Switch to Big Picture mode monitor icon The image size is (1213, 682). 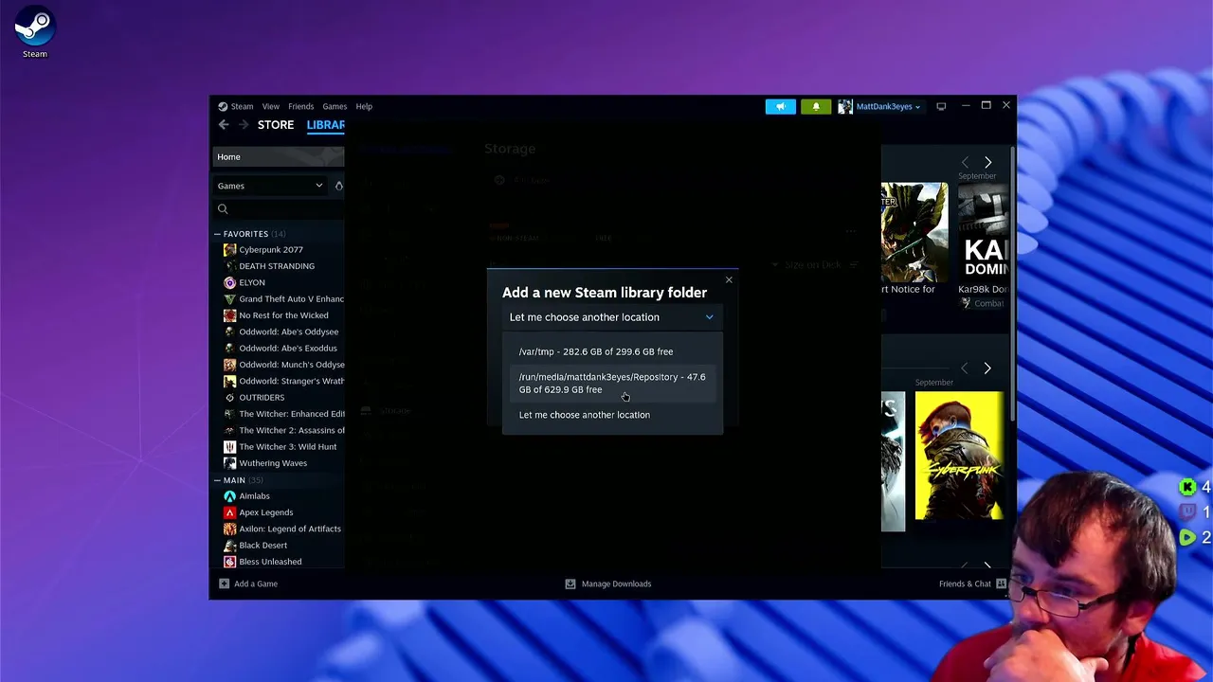tap(941, 106)
